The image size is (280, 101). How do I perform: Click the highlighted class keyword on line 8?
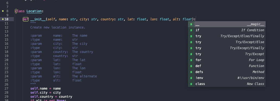point(20,11)
